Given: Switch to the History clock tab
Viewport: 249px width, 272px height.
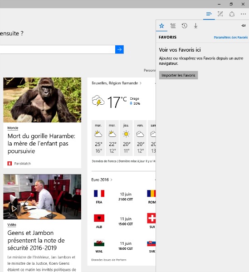Looking at the screenshot, I should pos(184,26).
